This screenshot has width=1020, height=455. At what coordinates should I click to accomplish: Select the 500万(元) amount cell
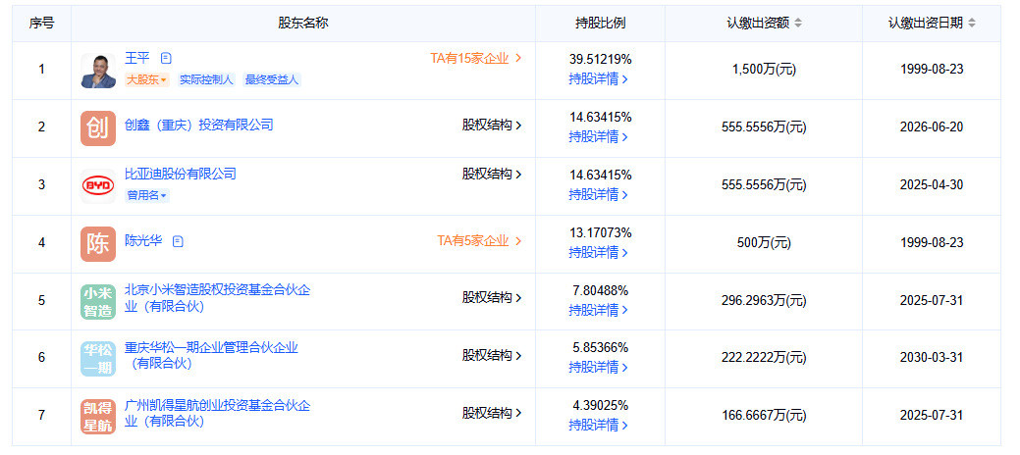764,243
